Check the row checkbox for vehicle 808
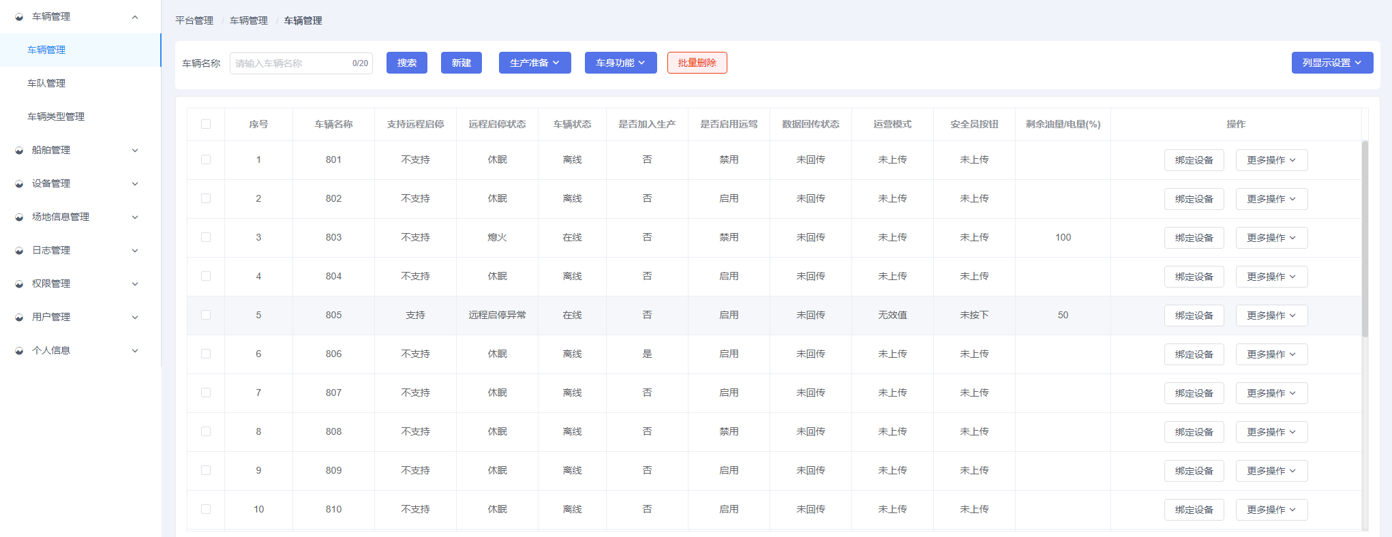The image size is (1392, 537). click(x=206, y=431)
